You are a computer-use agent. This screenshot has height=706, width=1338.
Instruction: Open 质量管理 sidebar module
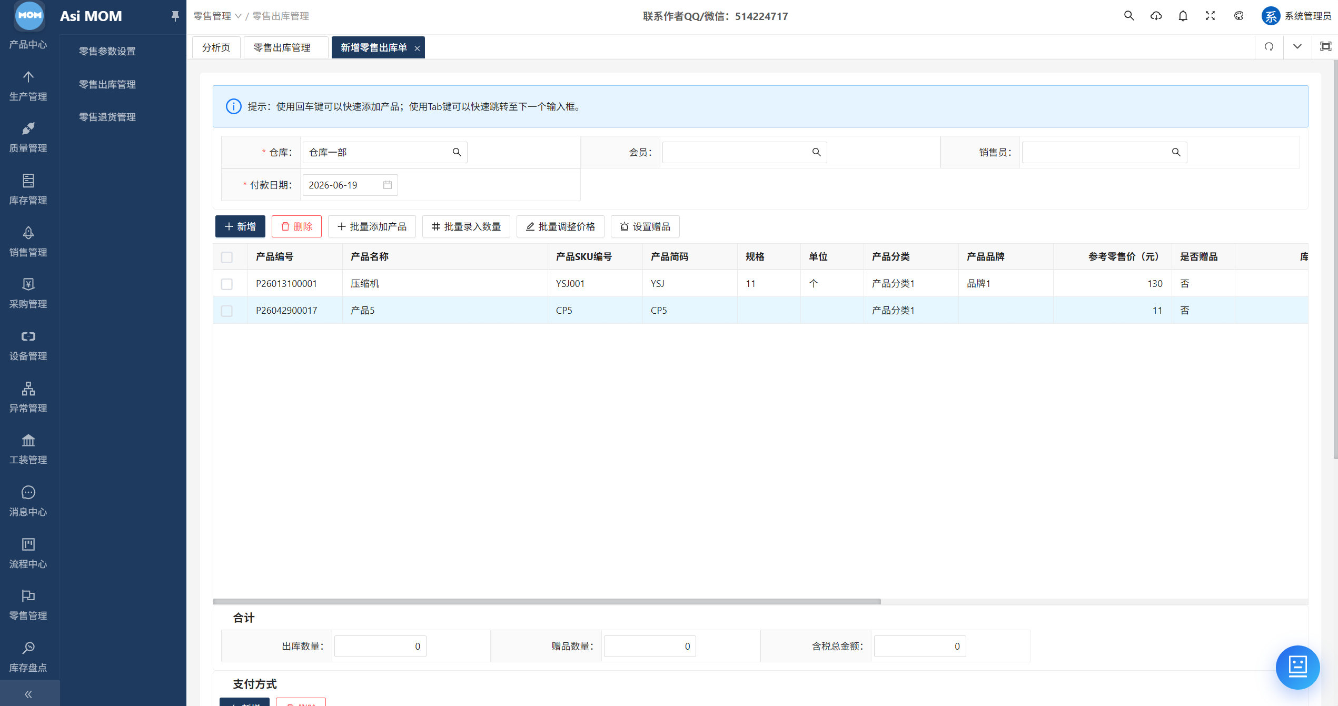(28, 138)
